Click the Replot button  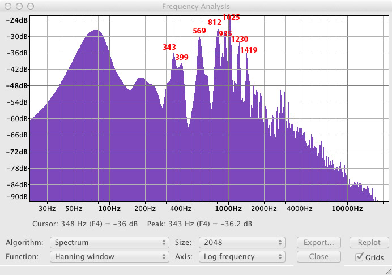[x=369, y=242]
